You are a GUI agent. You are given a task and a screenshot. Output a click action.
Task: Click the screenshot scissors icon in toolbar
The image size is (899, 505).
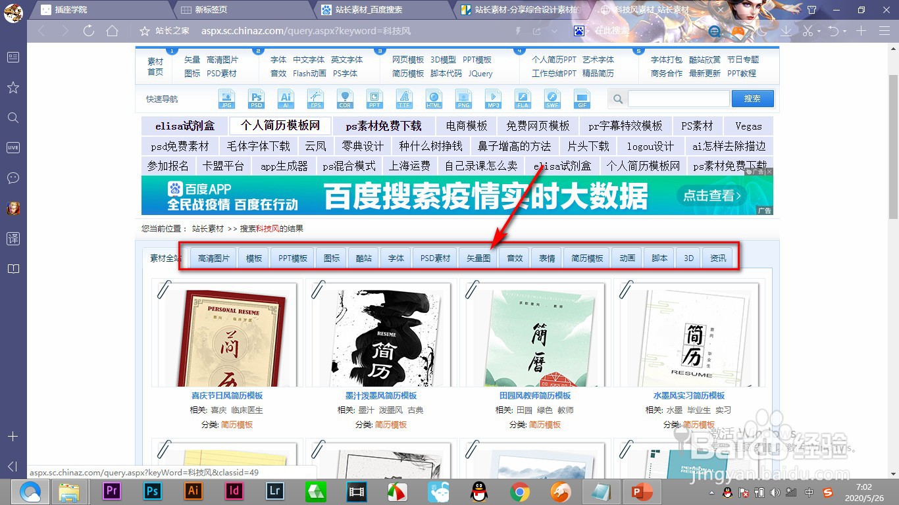click(808, 30)
